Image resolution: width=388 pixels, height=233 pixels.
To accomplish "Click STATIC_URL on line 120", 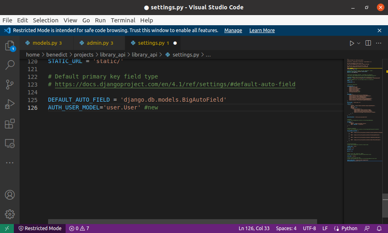I will (65, 61).
